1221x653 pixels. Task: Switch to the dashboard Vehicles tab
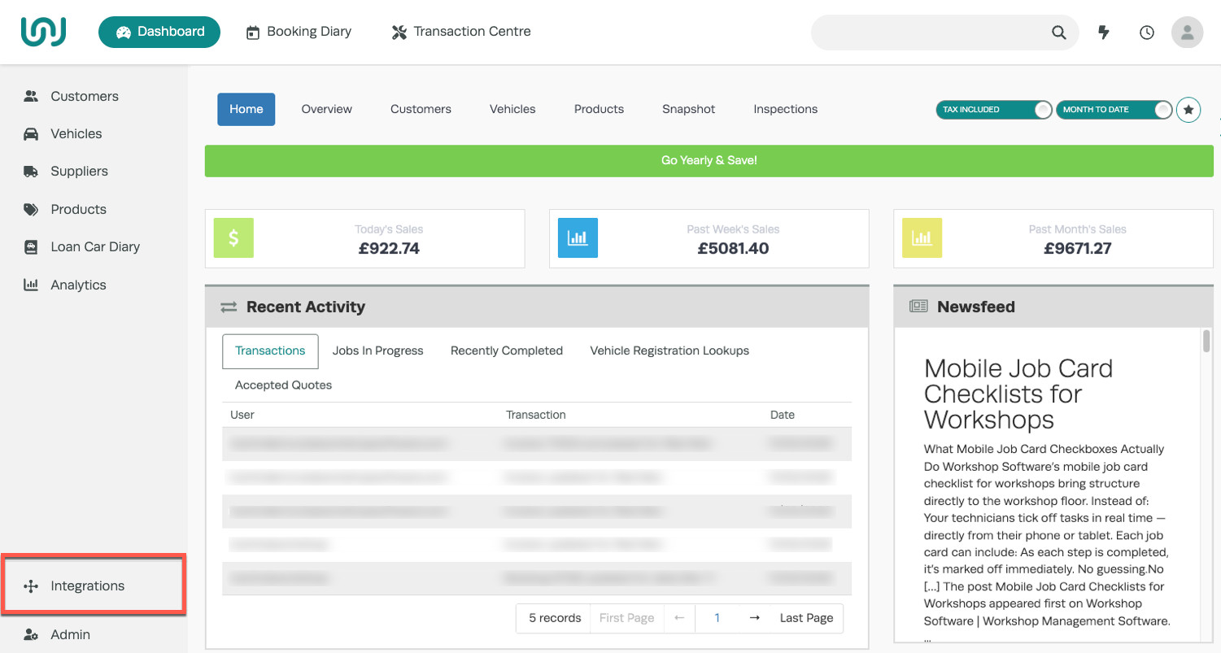pos(512,109)
